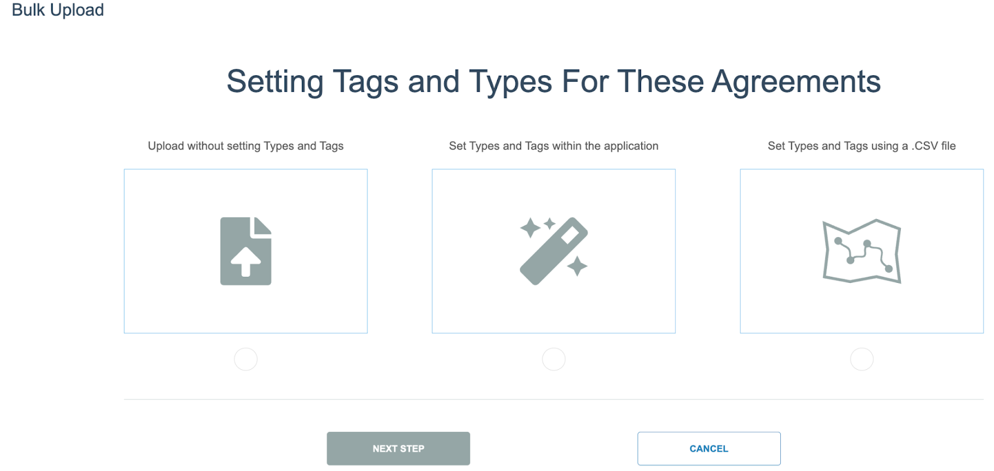Click "Set Types and Tags within the application" label
Image resolution: width=994 pixels, height=471 pixels.
coord(554,146)
